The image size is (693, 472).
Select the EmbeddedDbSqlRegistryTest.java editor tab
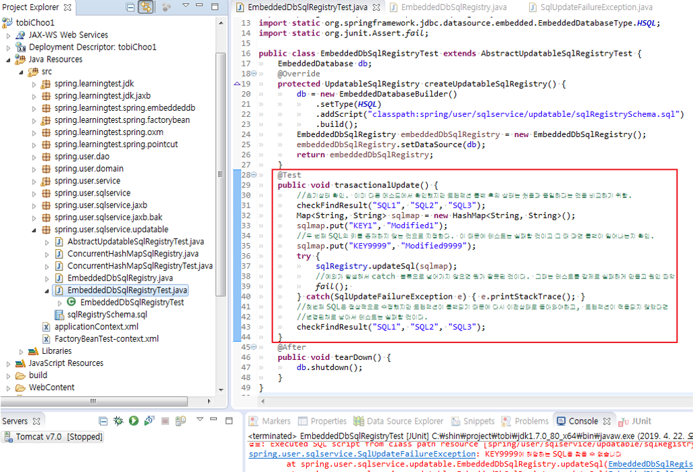point(308,7)
